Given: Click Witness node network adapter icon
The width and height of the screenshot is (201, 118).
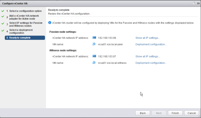Looking at the screenshot, I should (x=94, y=56).
